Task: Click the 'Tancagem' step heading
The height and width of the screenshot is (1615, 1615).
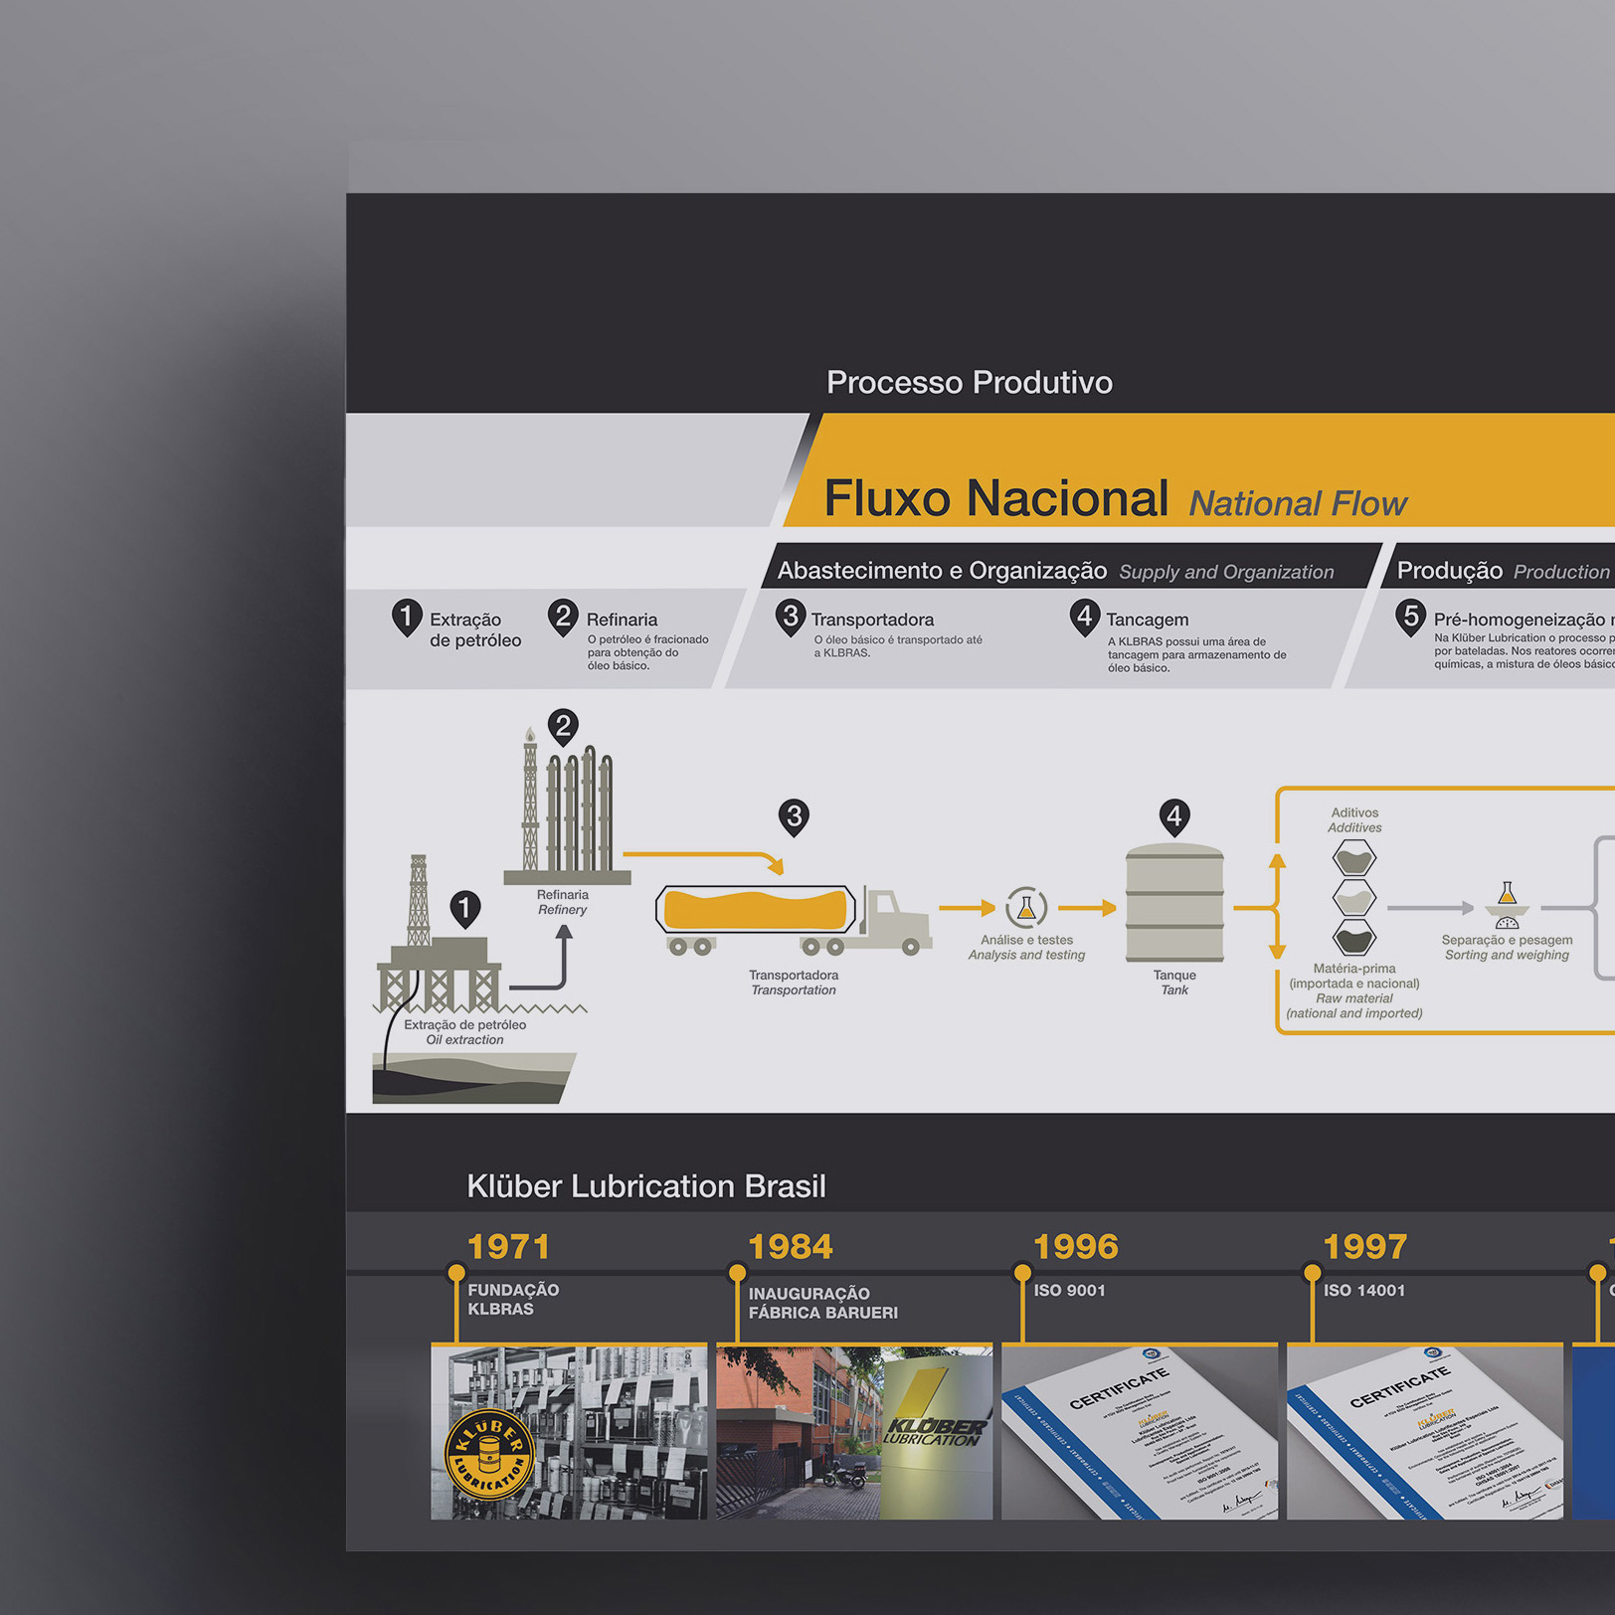Action: [x=1147, y=620]
